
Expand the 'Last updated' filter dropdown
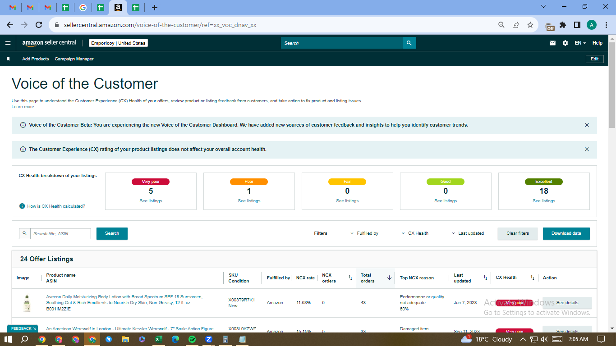coord(468,233)
